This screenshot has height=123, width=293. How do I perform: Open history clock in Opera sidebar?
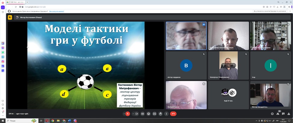tap(3, 105)
